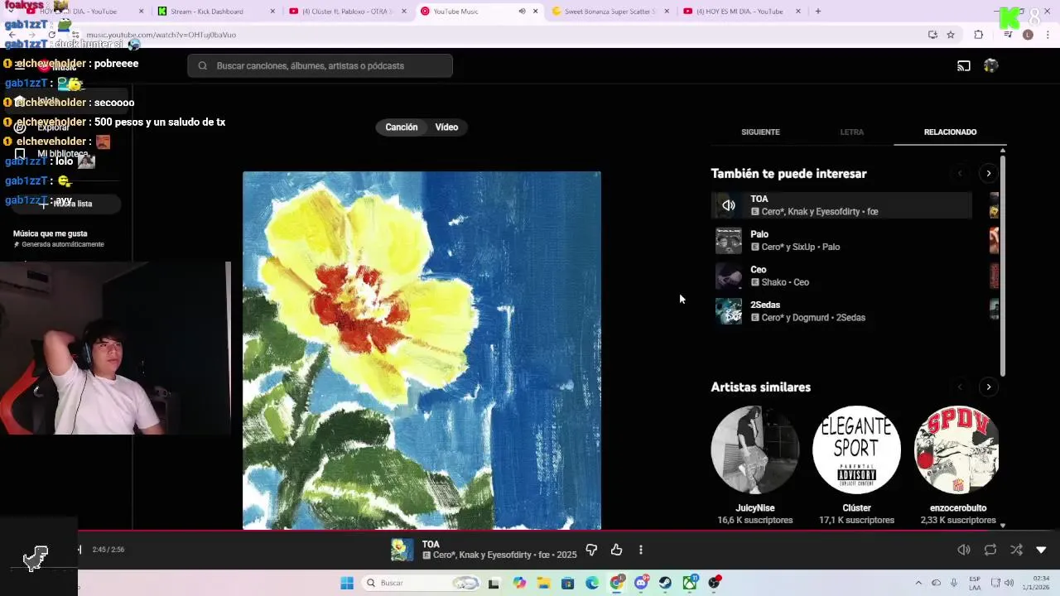Play Palo by Cero* y SixUp
Screen dimensions: 1060x596
coord(841,240)
